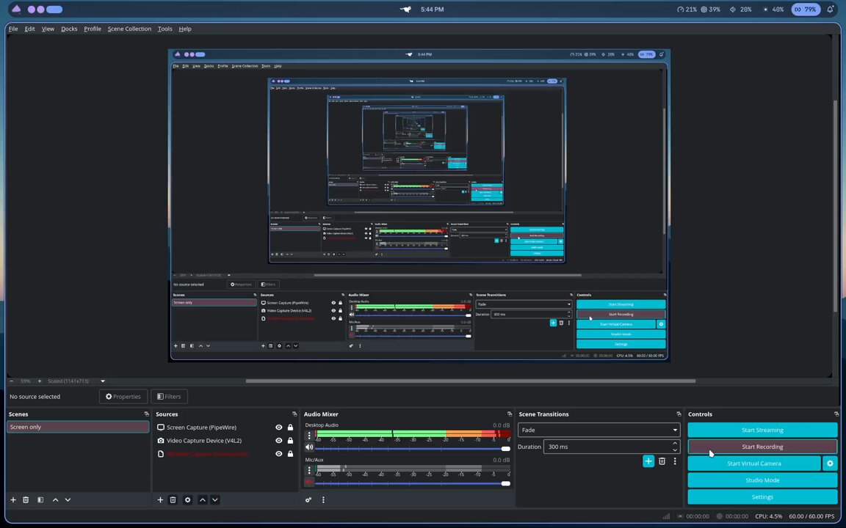Add a new scene with the plus icon

[x=13, y=500]
